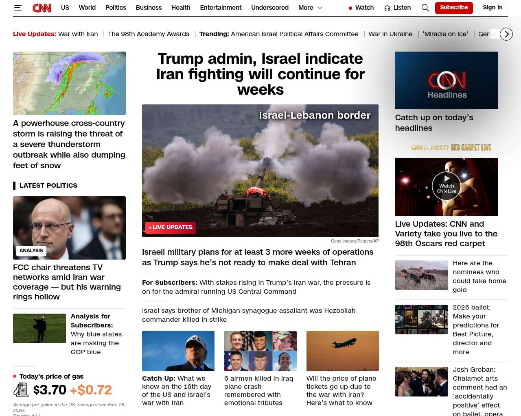Click the red Watch live dot
Viewport: 521px width, 416px height.
point(350,8)
